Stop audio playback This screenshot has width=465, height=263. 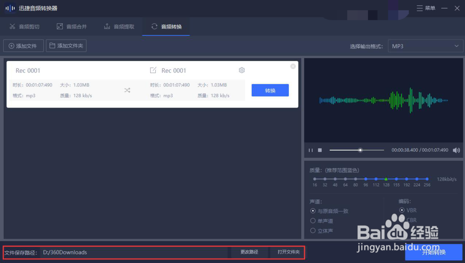(x=320, y=150)
